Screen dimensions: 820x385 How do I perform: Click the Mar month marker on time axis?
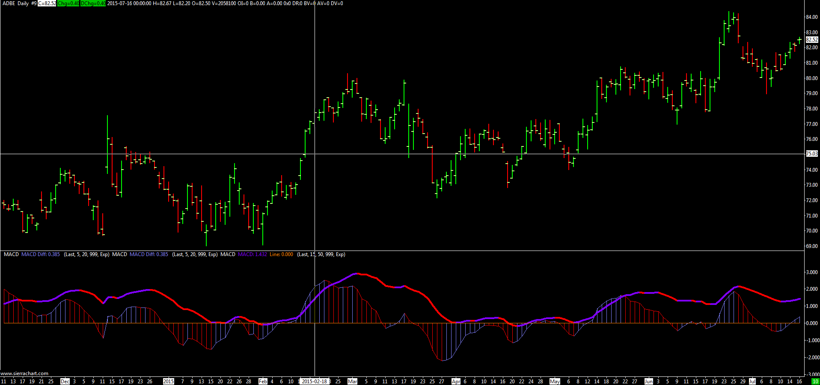[x=352, y=382]
